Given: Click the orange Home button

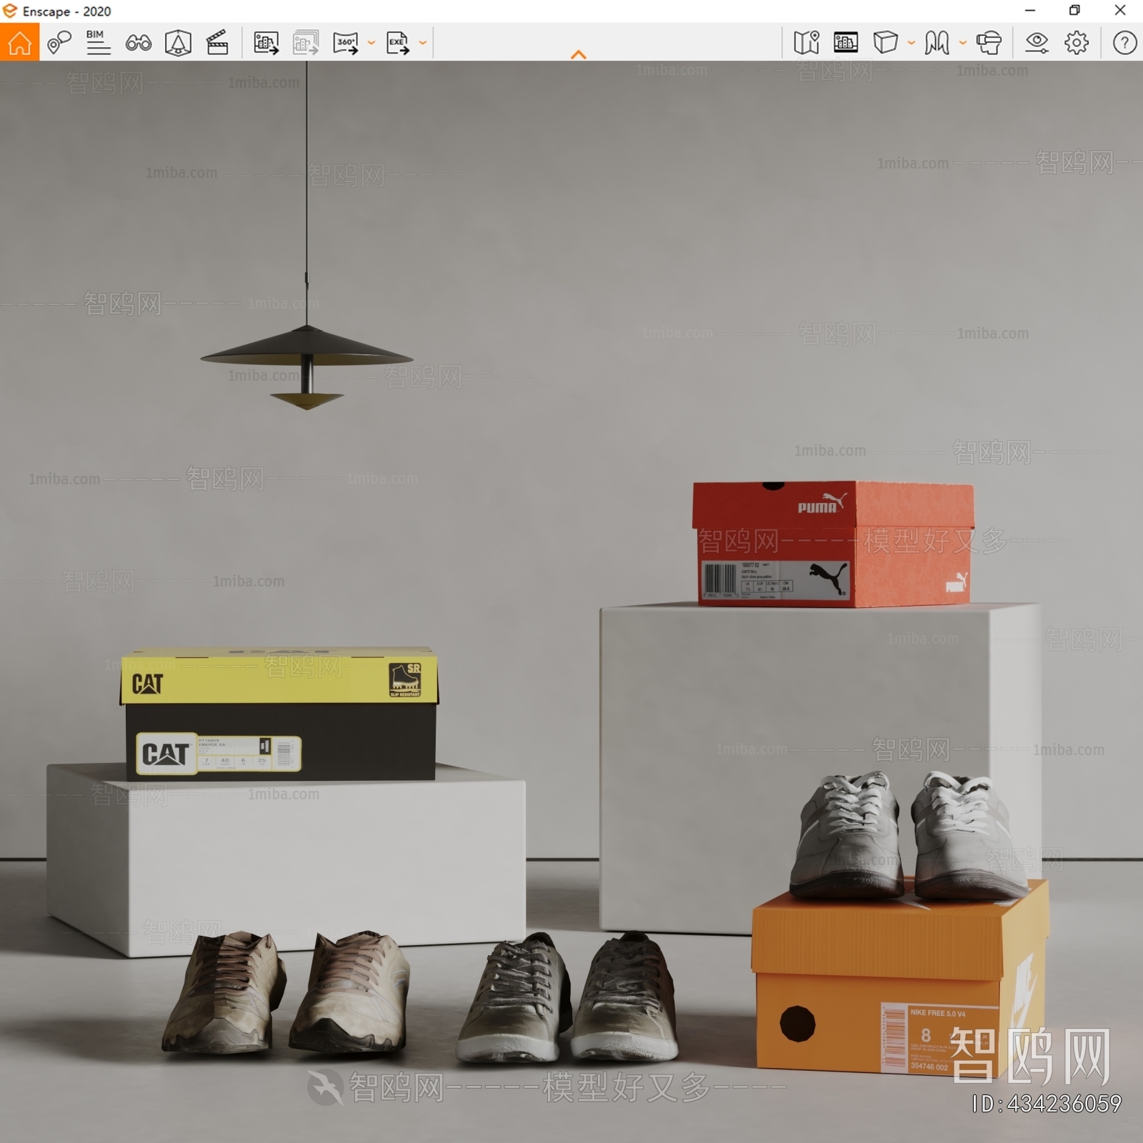Looking at the screenshot, I should click(x=19, y=42).
